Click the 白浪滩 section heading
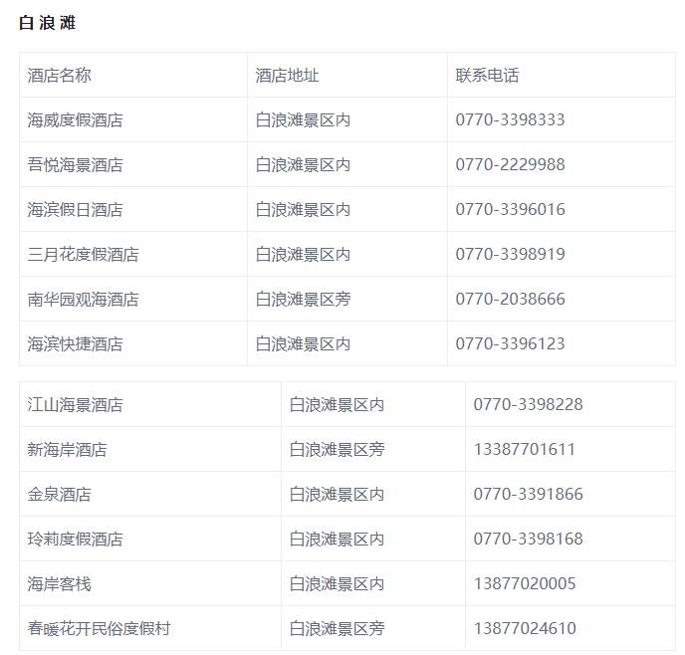 [47, 23]
